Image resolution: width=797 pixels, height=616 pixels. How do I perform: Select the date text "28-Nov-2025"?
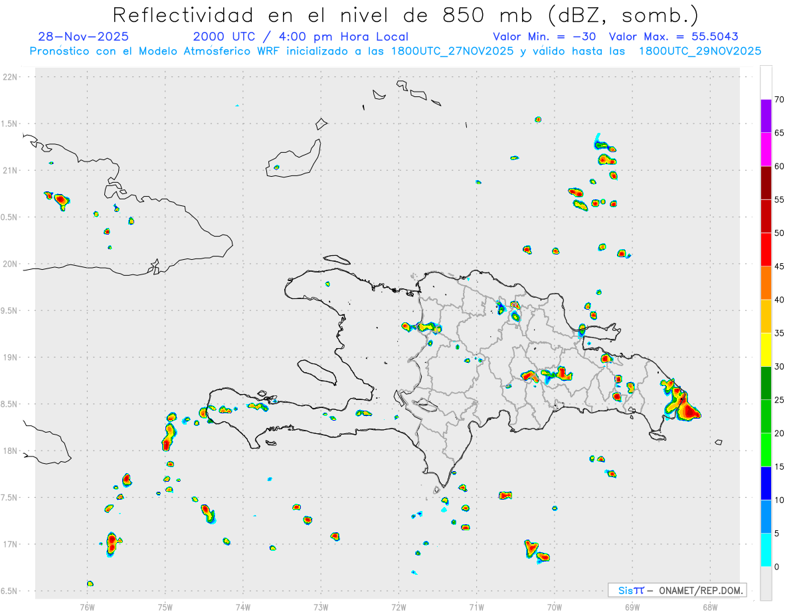point(84,37)
